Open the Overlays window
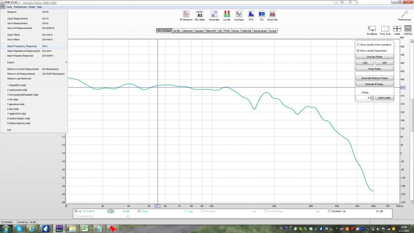The image size is (414, 233). coord(239,14)
